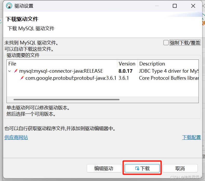The image size is (205, 181).
Task: Click the File column header
Action: [x=62, y=64]
